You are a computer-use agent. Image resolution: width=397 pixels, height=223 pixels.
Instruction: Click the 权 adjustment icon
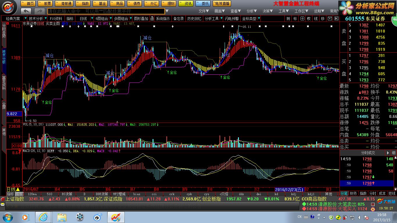pos(309,18)
